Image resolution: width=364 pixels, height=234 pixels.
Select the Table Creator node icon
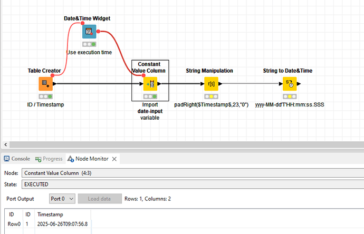click(45, 84)
